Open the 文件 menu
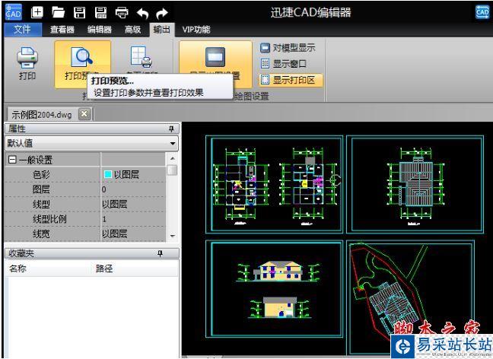 (x=23, y=30)
